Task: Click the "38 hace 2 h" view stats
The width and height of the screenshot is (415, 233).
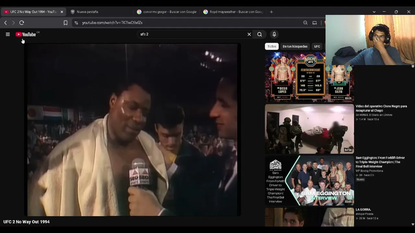Action: [365, 175]
